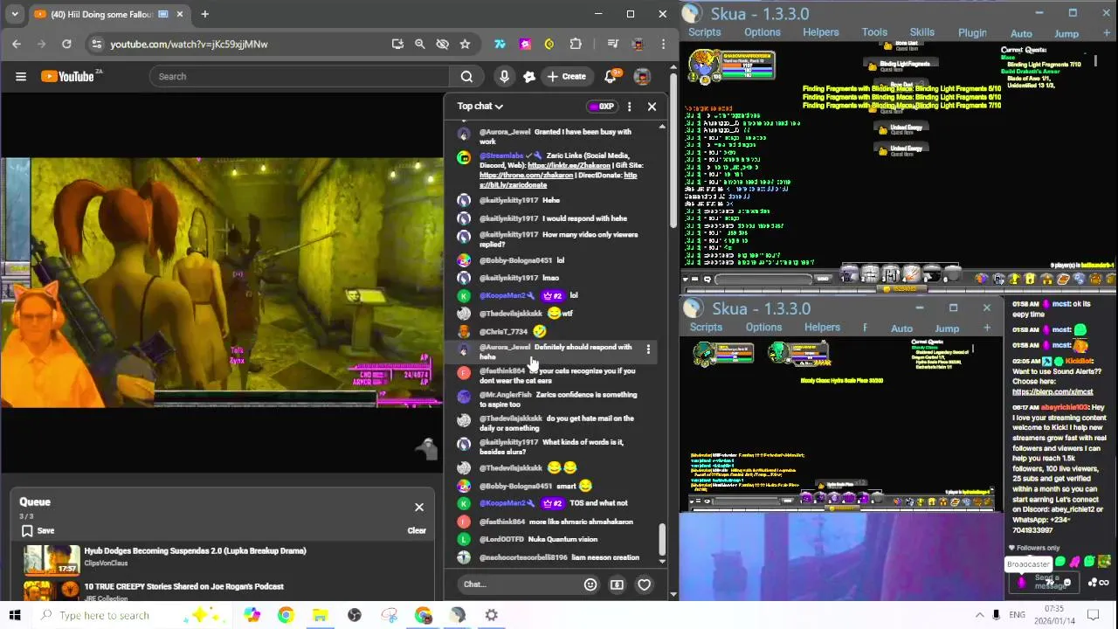Viewport: 1118px width, 629px height.
Task: Start voice search with the microphone icon
Action: point(504,76)
